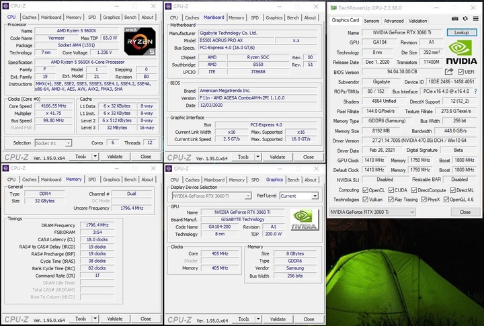Click the Core Speed value field
Viewport: 484px width, 326px height.
tap(54, 106)
